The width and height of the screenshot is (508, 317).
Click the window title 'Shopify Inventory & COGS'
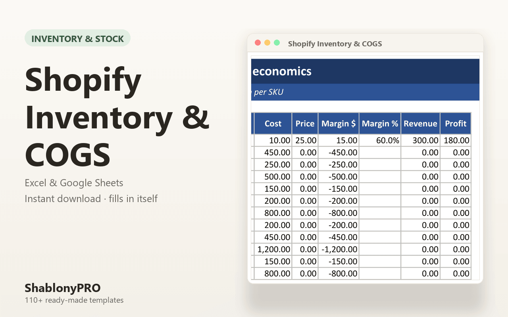[335, 44]
